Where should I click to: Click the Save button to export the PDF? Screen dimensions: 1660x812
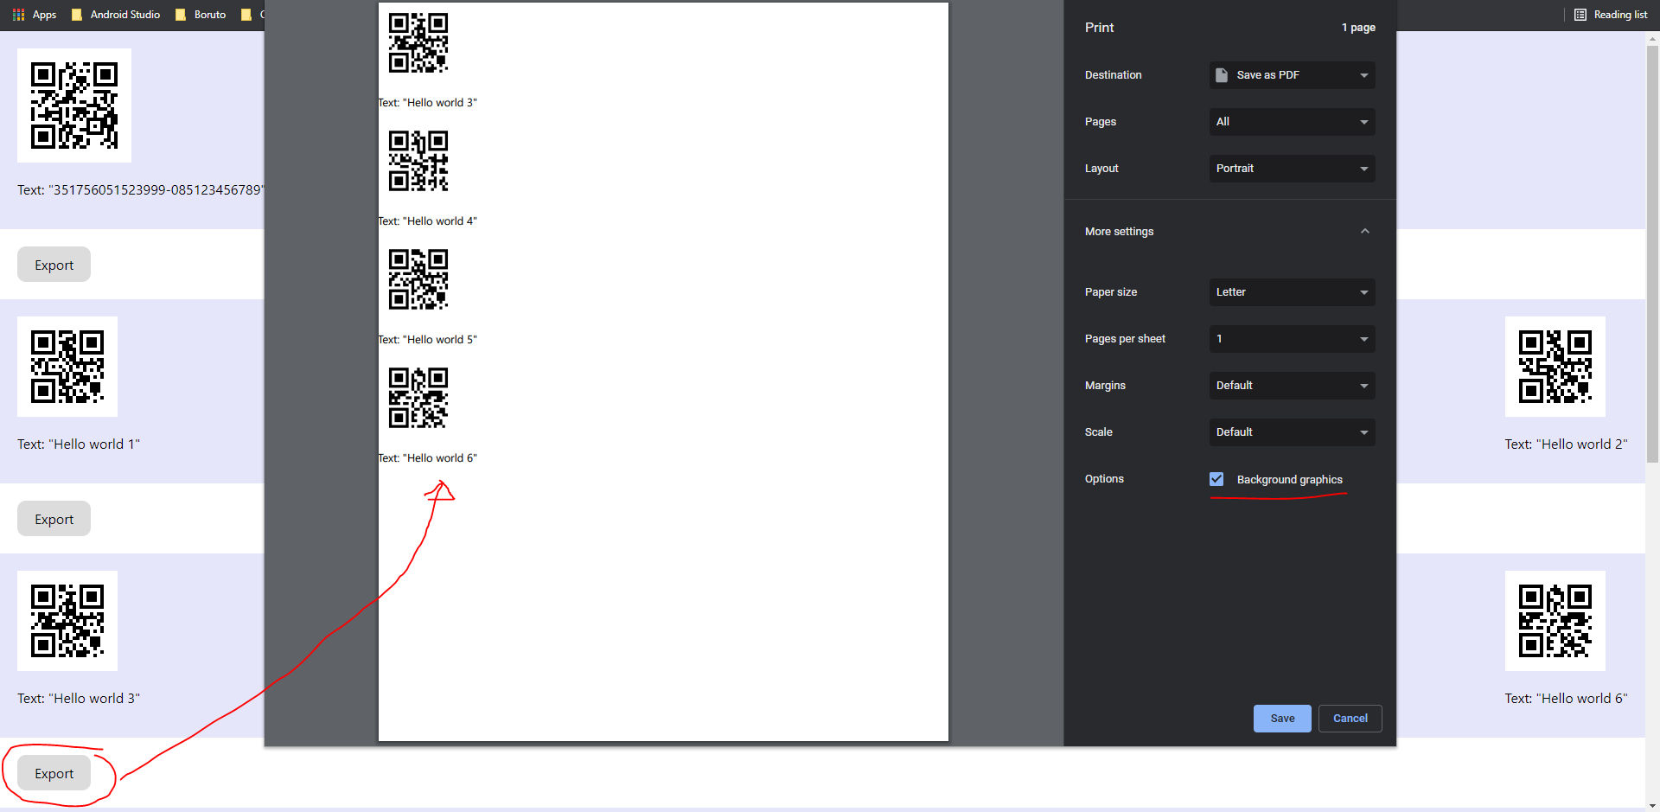click(1282, 718)
